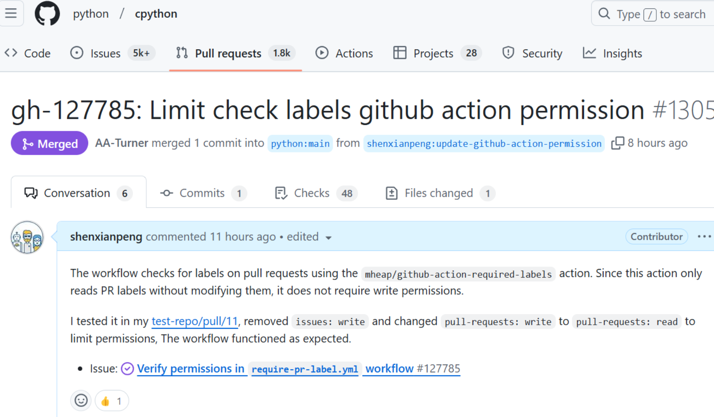Open the python:main branch link
The width and height of the screenshot is (714, 417).
coord(300,144)
